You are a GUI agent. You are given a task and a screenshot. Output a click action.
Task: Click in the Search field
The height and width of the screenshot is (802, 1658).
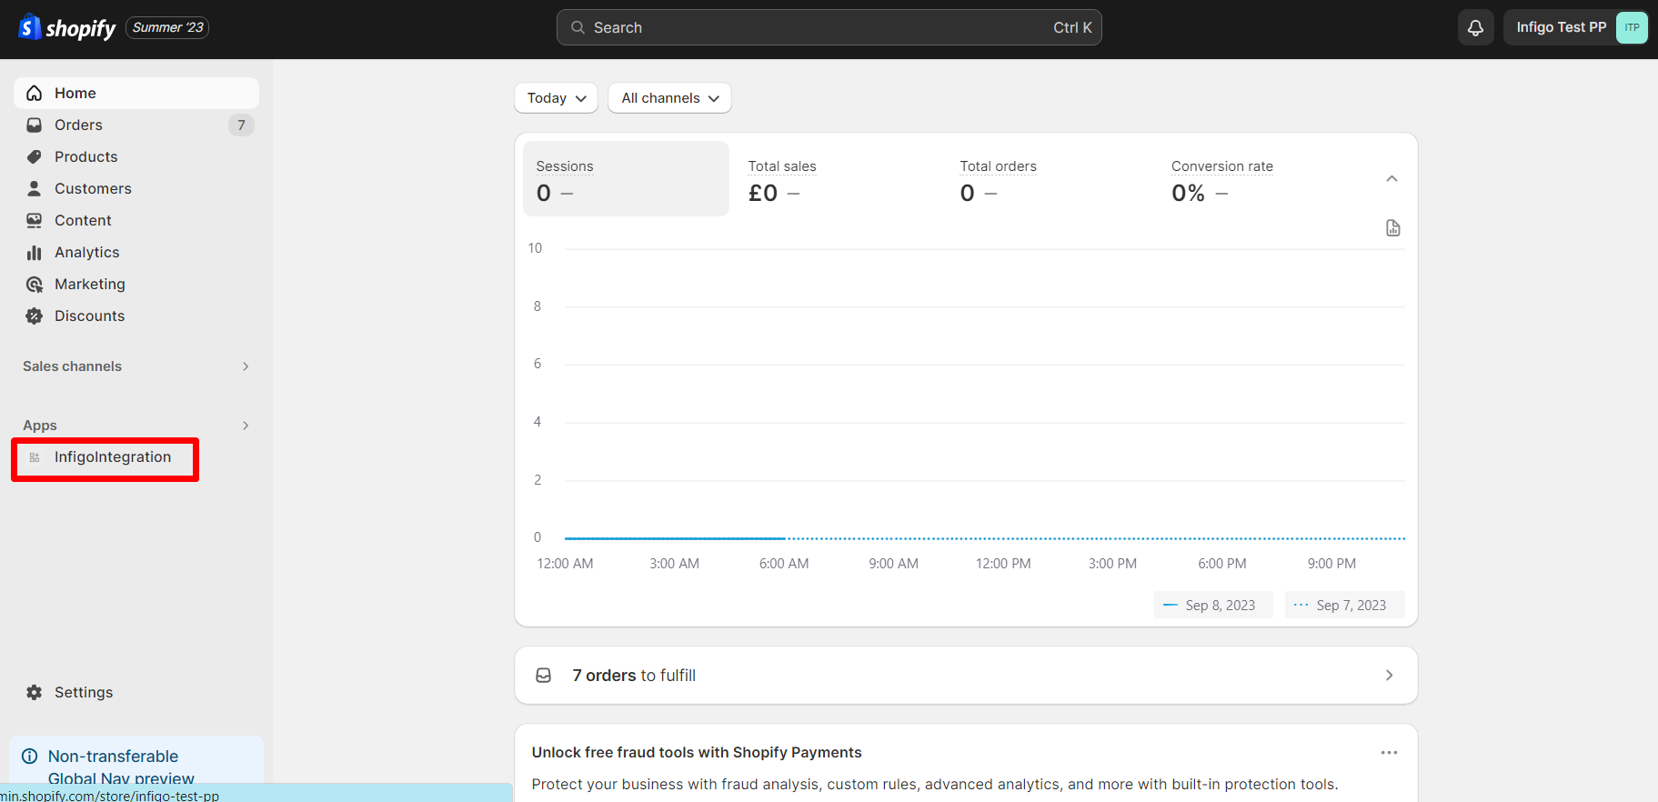click(829, 27)
